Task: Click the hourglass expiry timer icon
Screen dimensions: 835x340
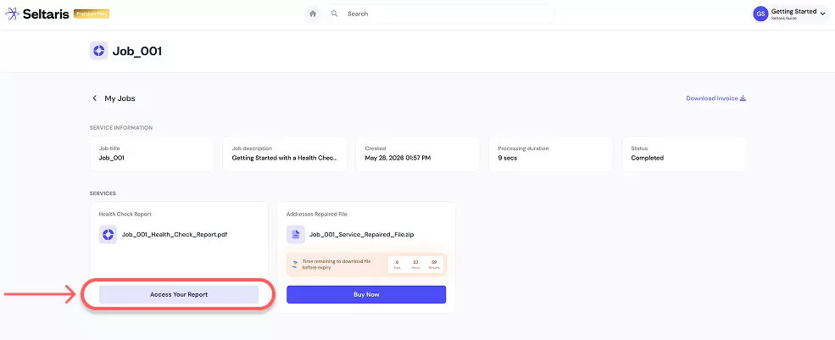Action: 294,265
